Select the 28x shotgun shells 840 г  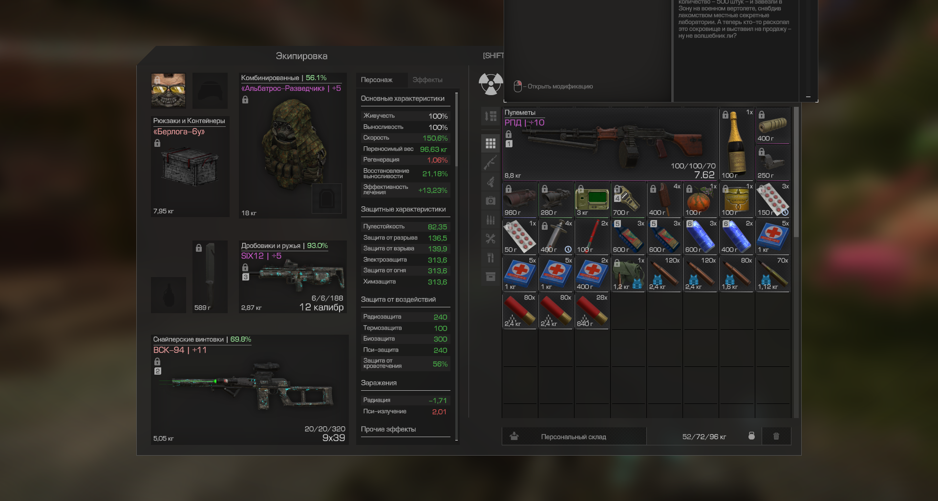coord(592,311)
